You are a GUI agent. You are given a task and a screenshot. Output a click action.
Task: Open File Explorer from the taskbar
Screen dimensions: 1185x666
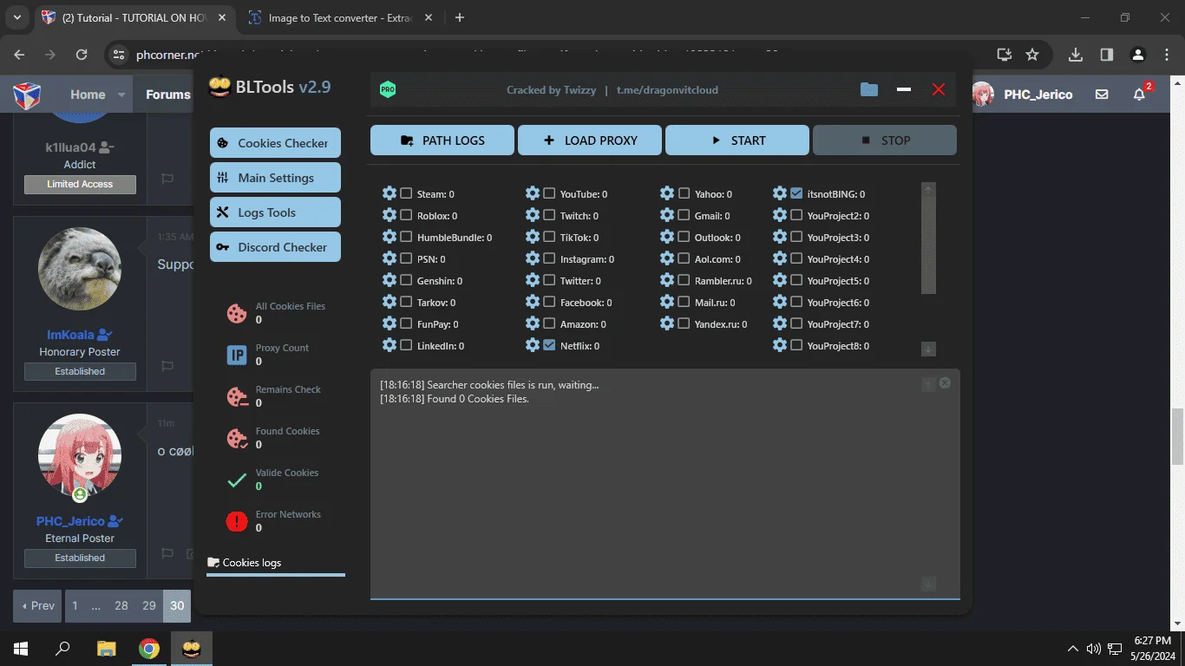(106, 649)
